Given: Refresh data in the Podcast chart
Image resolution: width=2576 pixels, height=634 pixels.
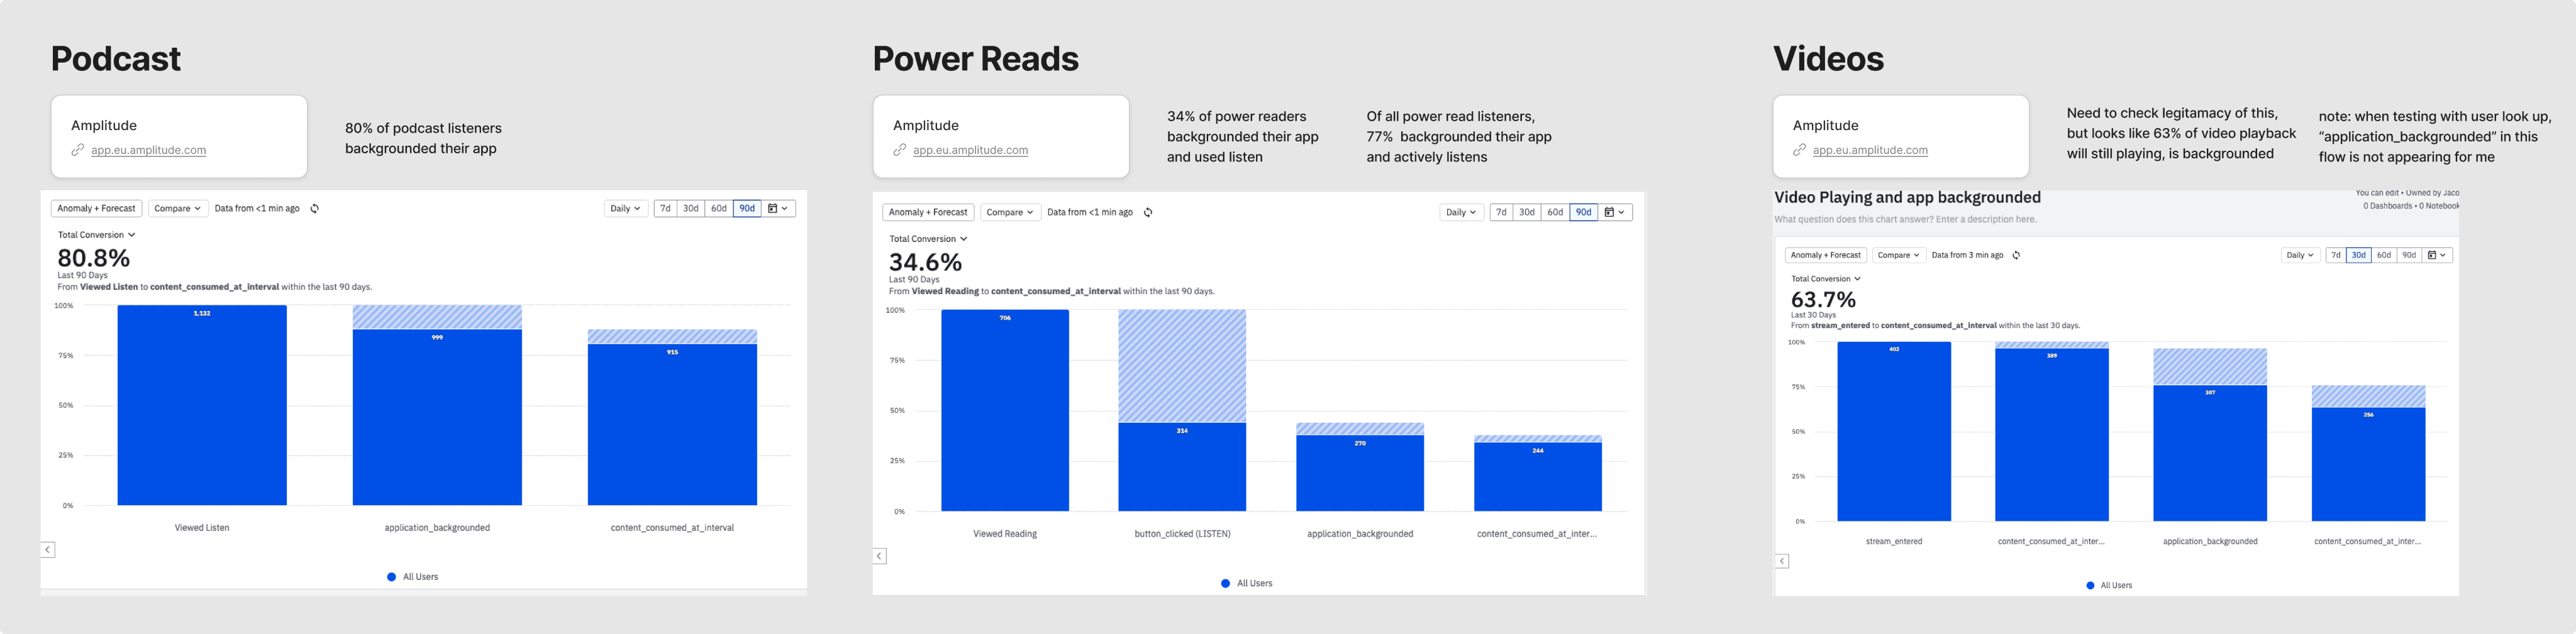Looking at the screenshot, I should [x=315, y=209].
